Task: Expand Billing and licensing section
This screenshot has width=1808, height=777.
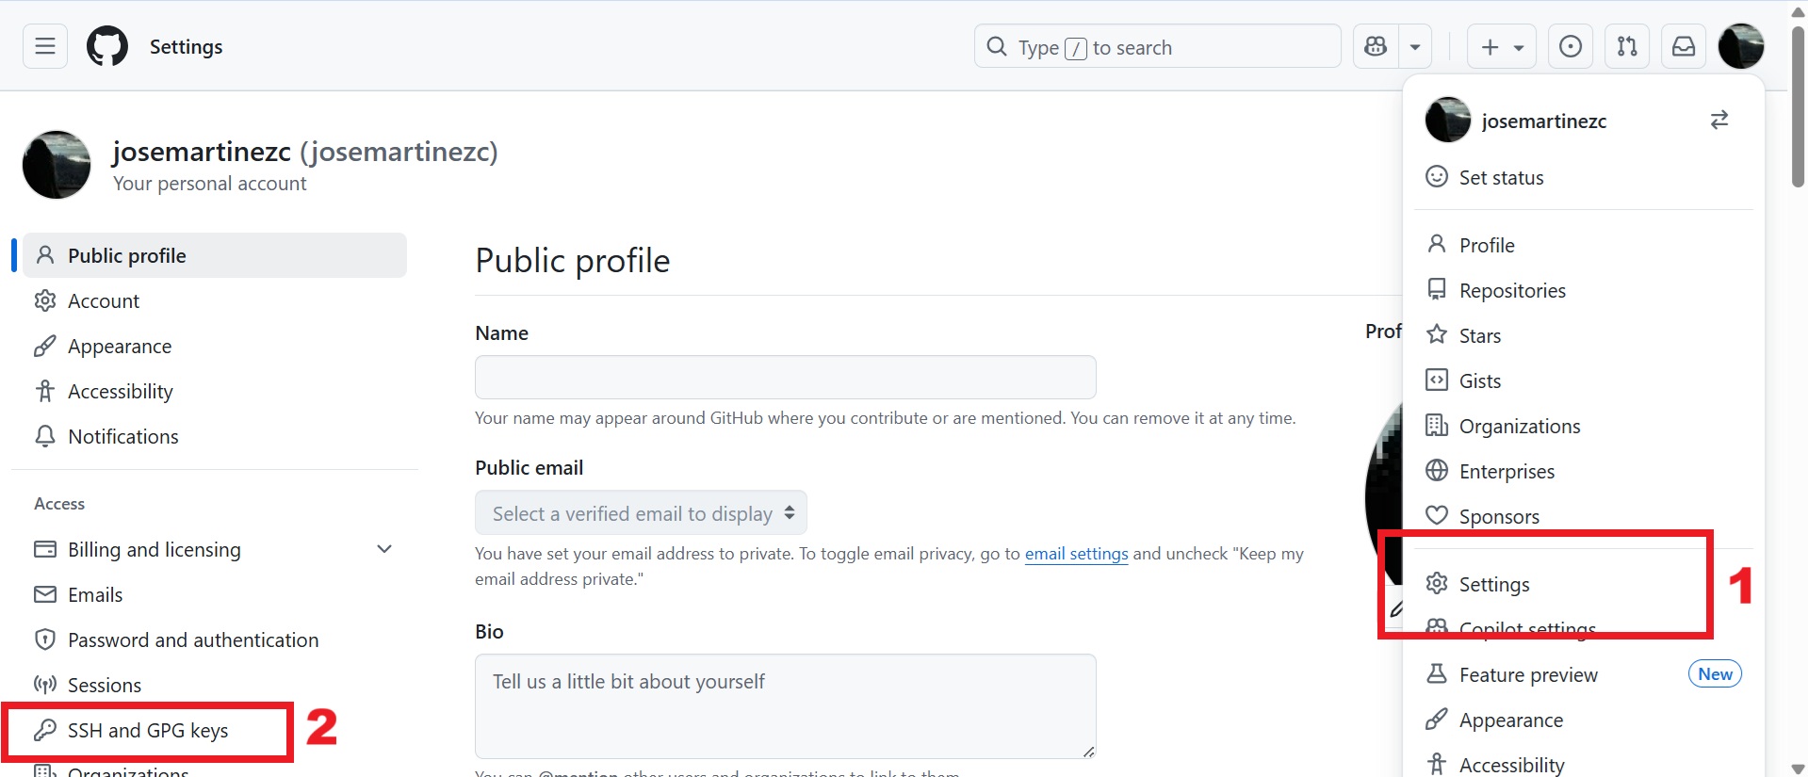Action: point(384,549)
